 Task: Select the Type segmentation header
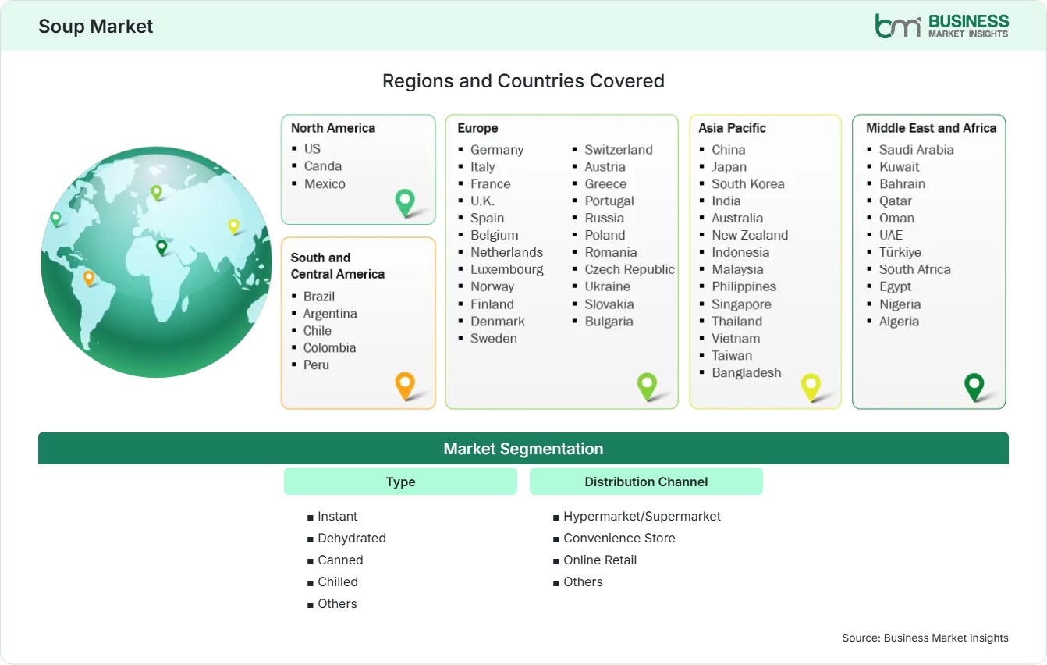400,482
